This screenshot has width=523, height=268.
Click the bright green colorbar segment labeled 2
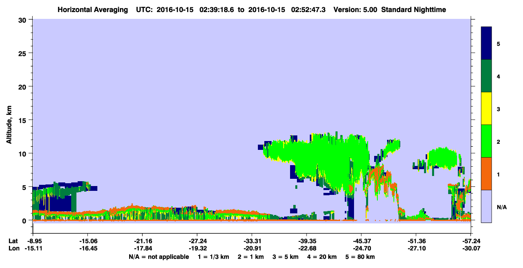click(486, 141)
